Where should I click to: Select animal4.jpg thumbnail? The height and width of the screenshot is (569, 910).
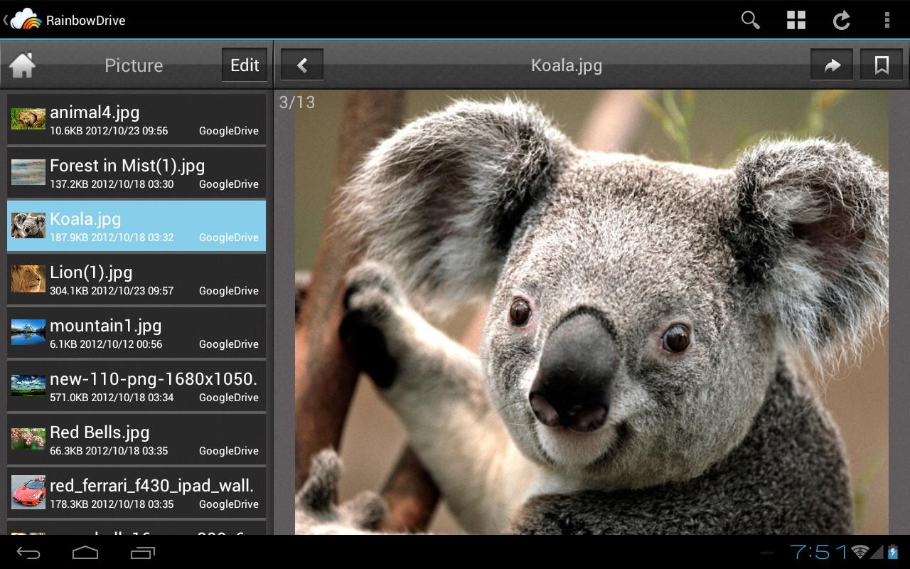coord(28,119)
